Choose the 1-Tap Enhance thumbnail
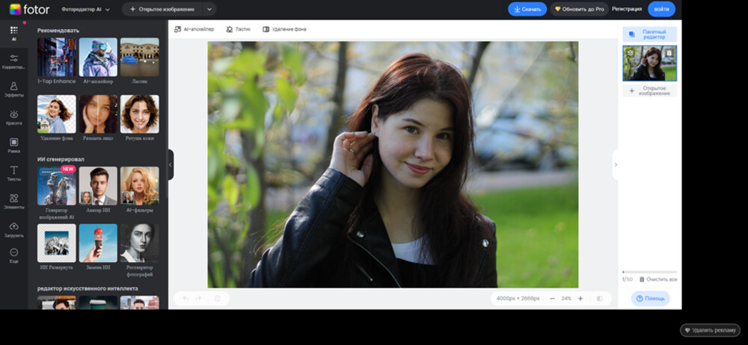The width and height of the screenshot is (748, 345). pos(57,57)
